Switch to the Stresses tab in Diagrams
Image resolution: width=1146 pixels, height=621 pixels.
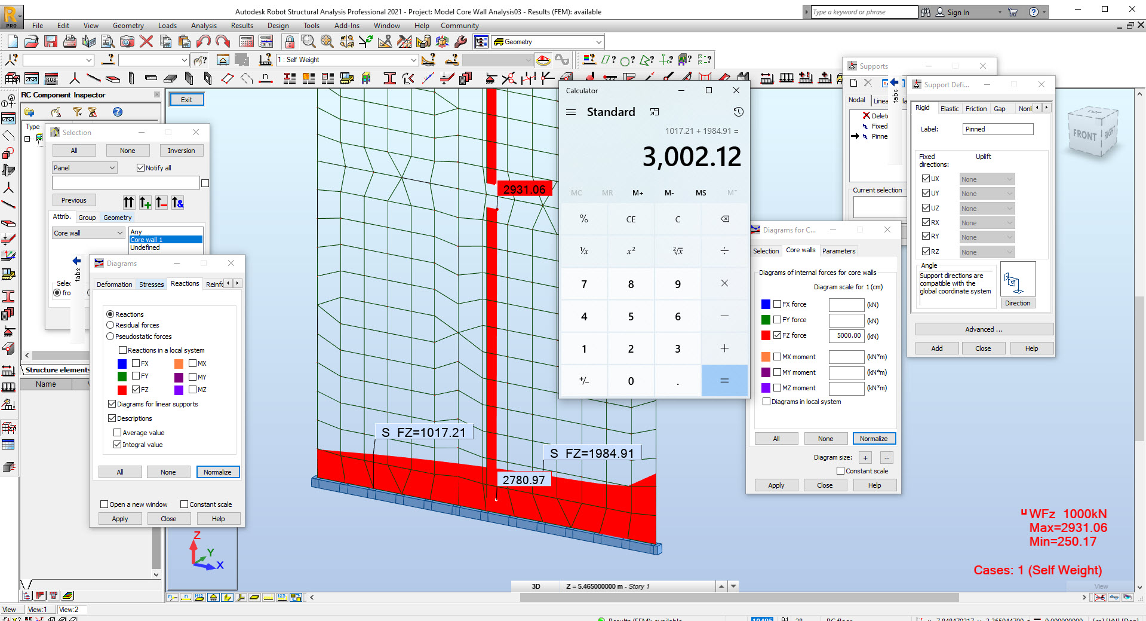[151, 284]
